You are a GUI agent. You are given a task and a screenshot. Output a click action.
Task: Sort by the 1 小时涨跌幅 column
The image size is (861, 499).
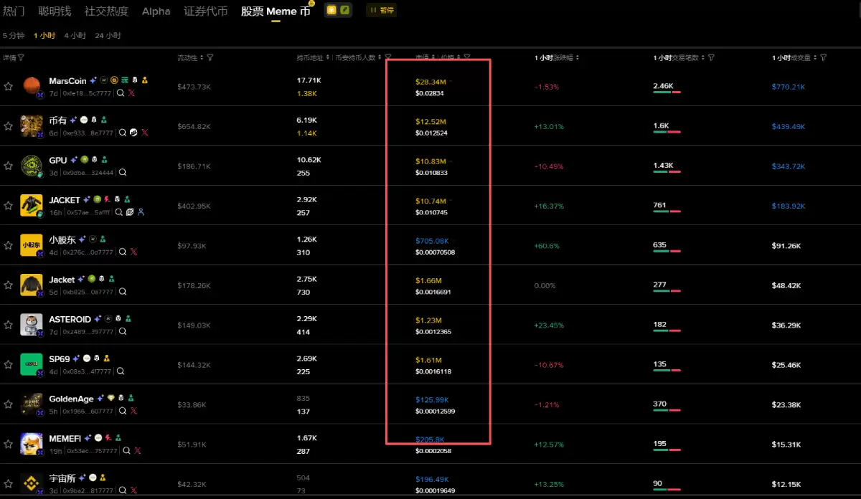coord(578,57)
